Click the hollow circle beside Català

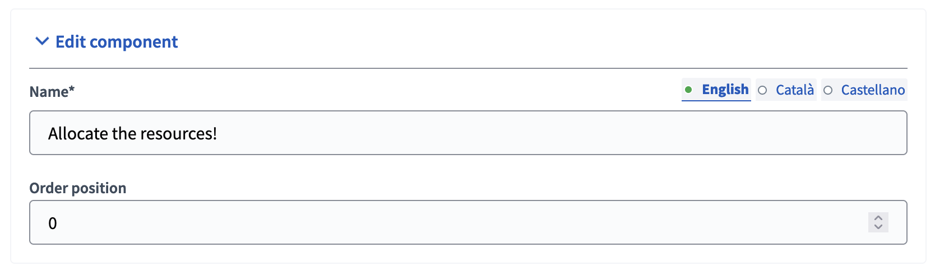tap(762, 90)
